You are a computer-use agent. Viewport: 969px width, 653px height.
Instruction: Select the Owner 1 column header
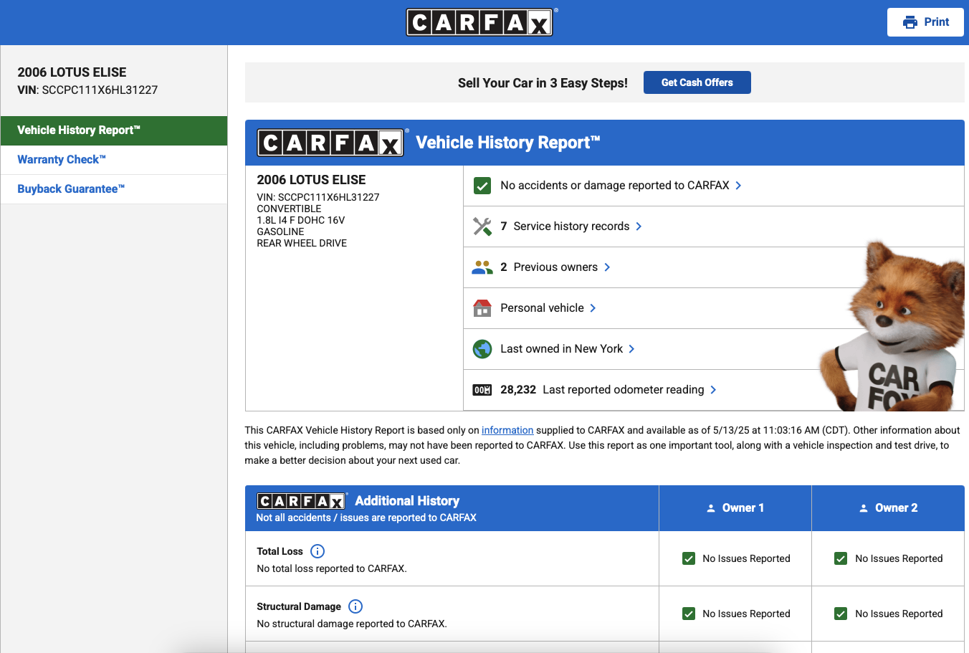tap(735, 508)
